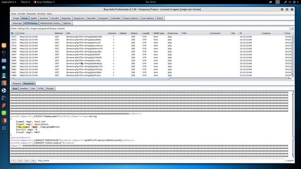Select history row number 1673
This screenshot has height=169, width=301.
151,37
